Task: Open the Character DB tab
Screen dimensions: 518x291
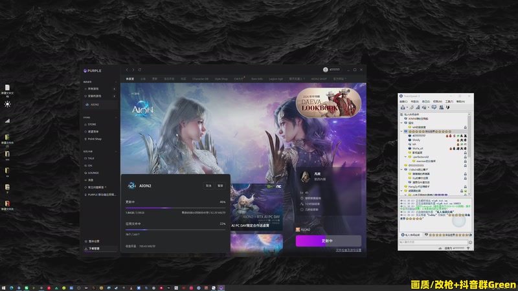Action: point(200,79)
